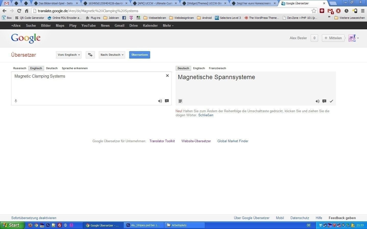Viewport: 367px width, 229px height.
Task: Clear the source text with the X icon
Action: point(167,76)
